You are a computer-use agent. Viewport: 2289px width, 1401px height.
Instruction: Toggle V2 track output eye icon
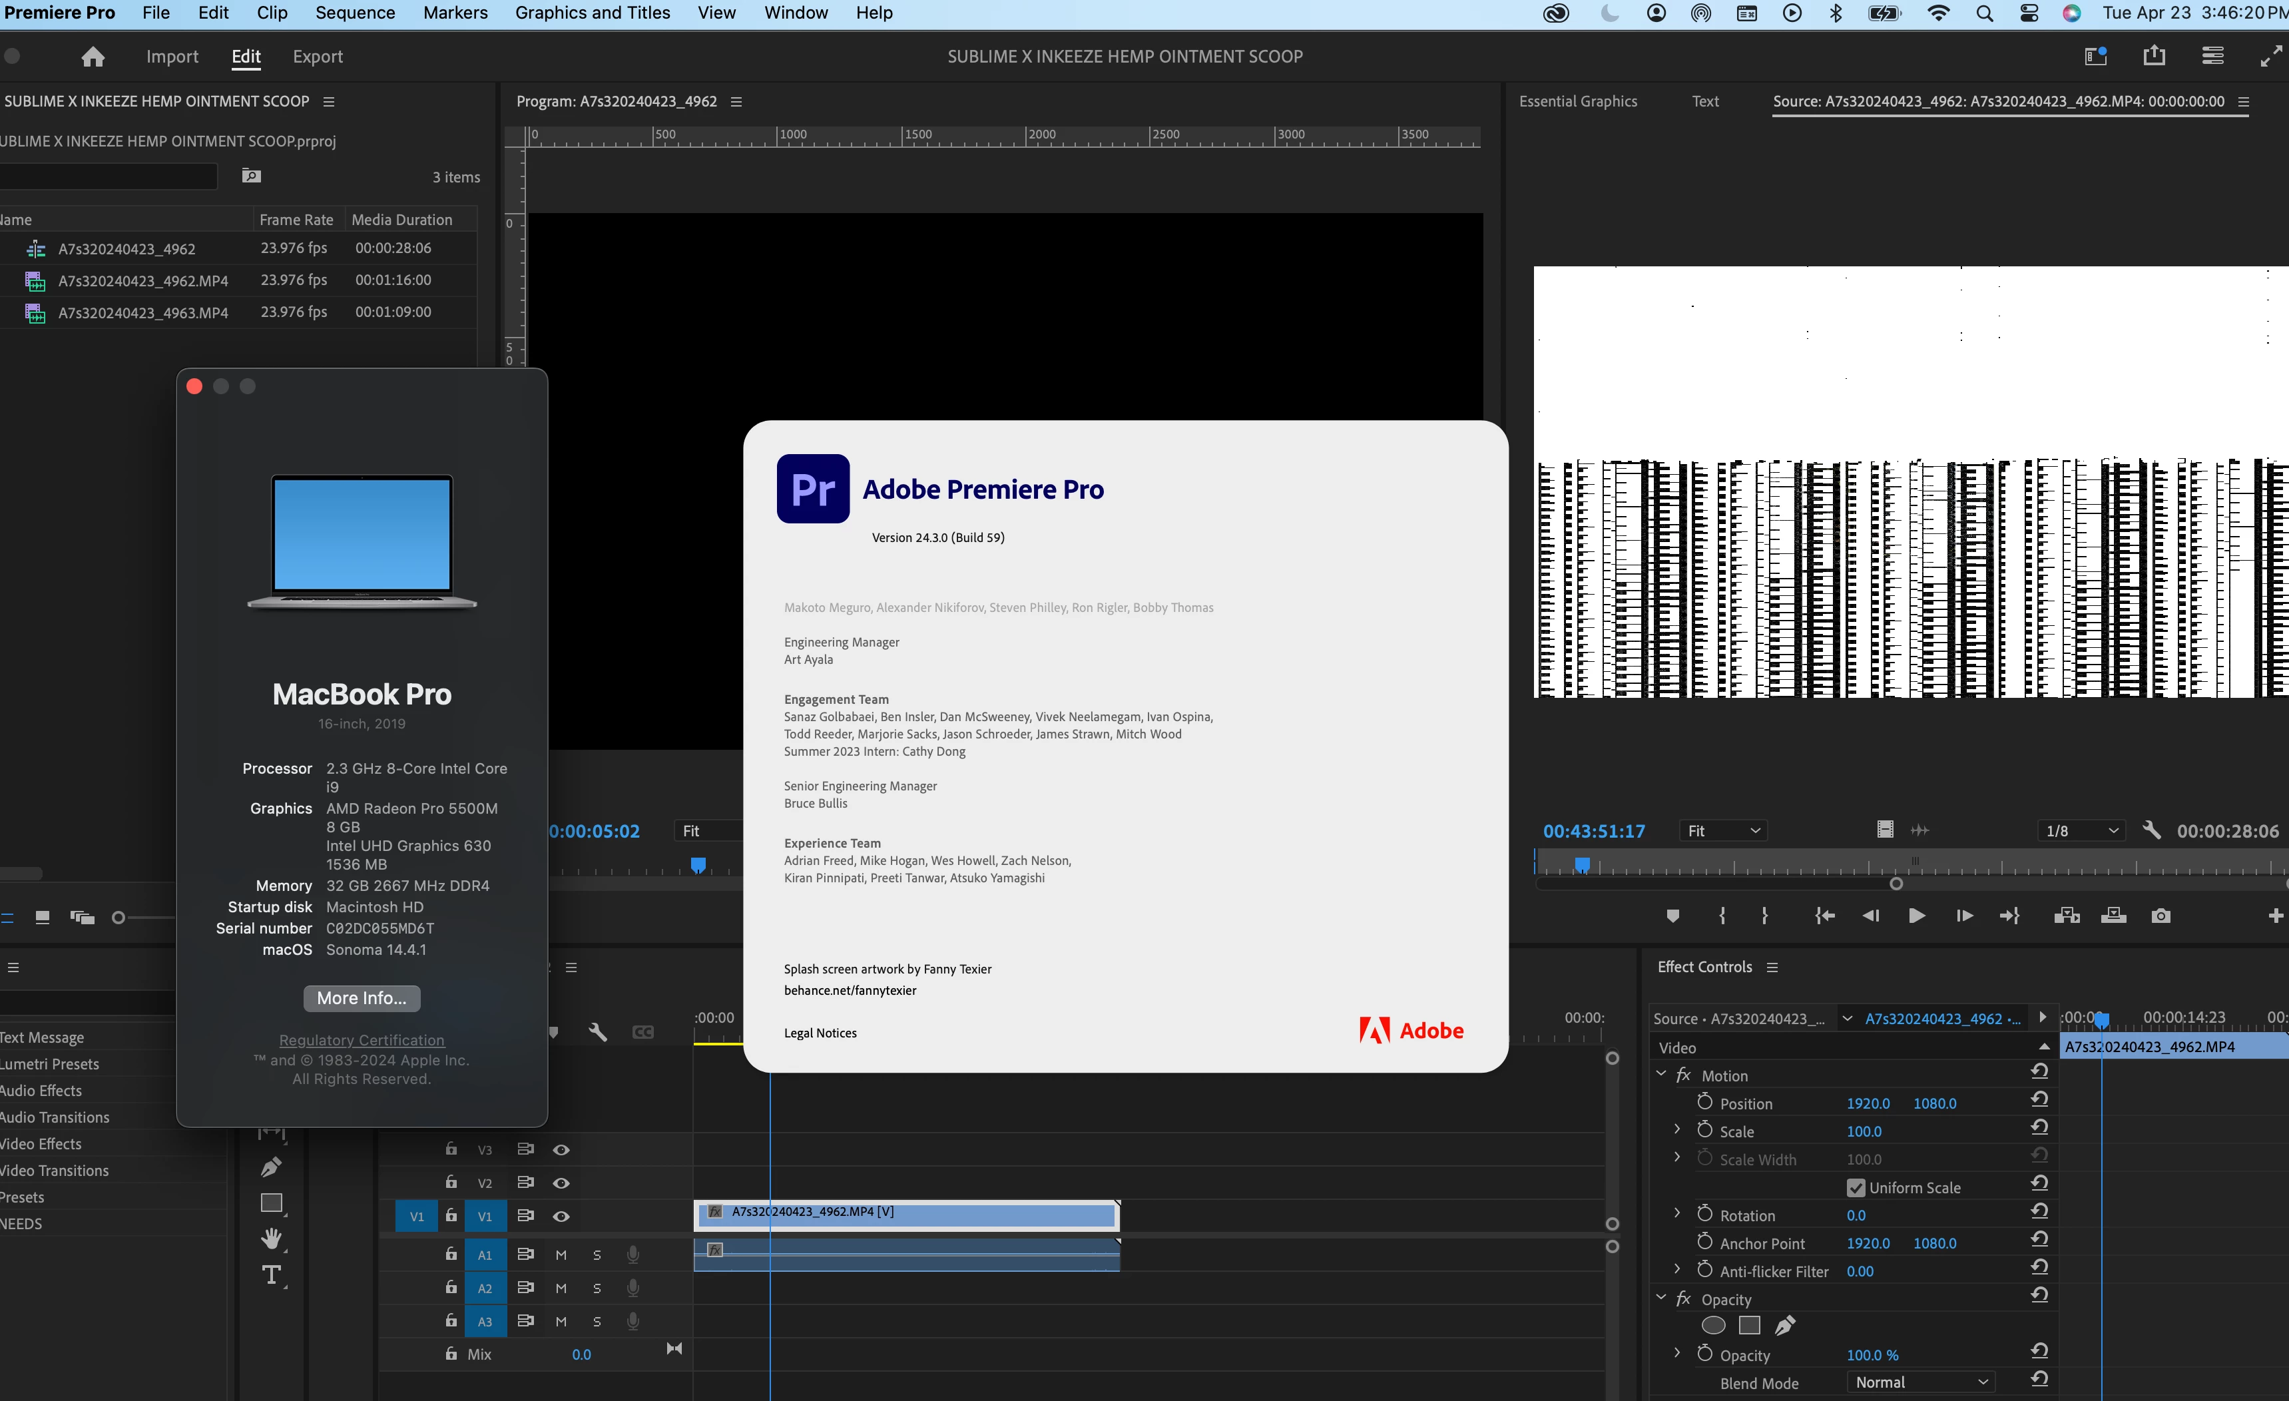[561, 1183]
